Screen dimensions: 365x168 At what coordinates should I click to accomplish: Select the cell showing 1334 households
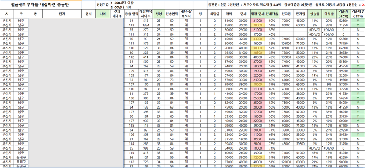[x=146, y=25]
